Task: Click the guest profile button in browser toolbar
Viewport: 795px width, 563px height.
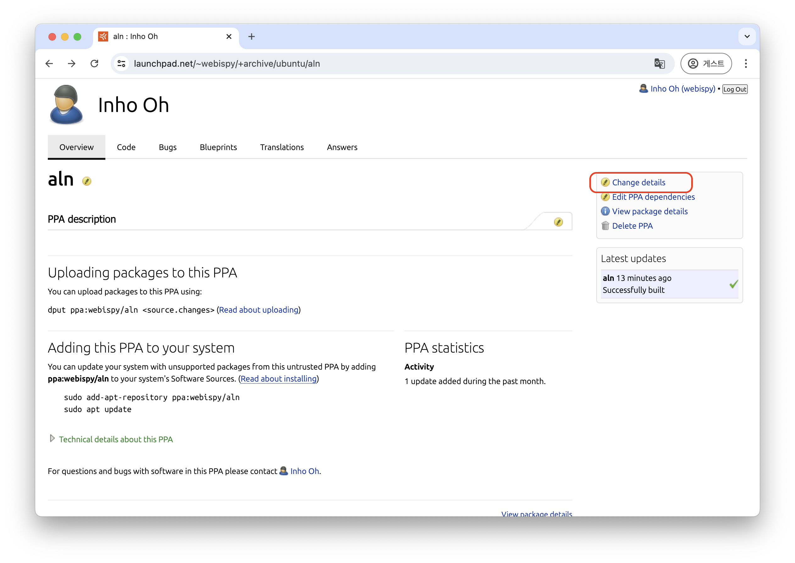Action: pos(706,64)
